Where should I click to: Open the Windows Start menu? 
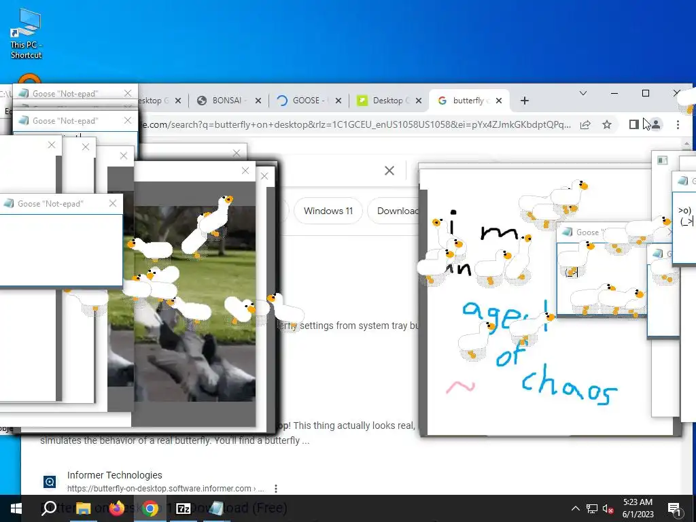16,508
